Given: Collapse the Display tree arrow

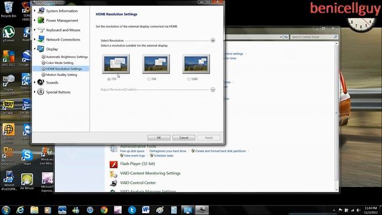Looking at the screenshot, I should click(35, 49).
